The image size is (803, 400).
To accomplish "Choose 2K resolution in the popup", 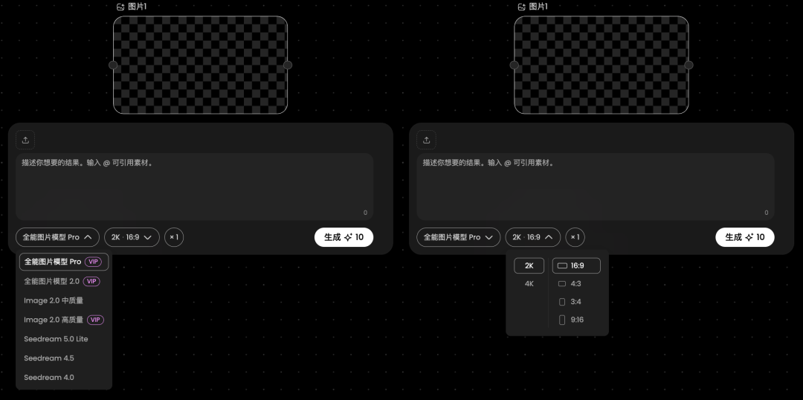I will (529, 266).
